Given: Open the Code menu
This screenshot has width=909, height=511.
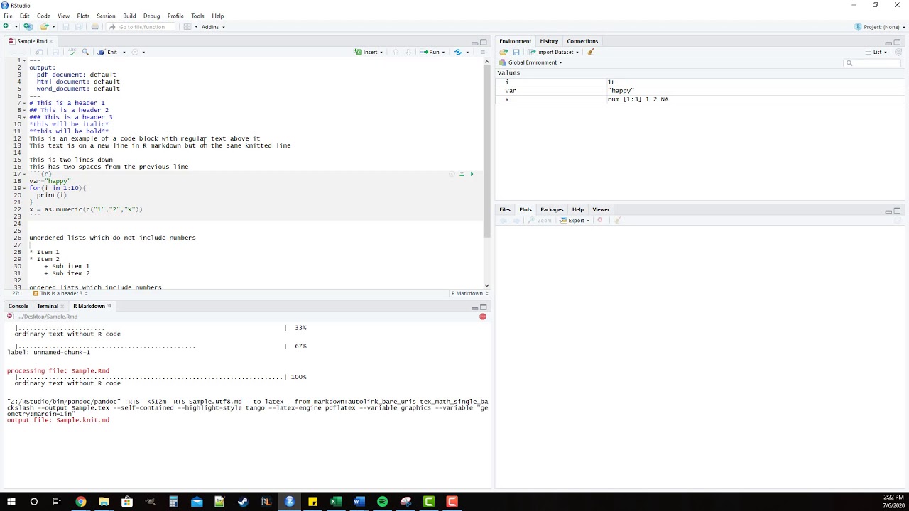Looking at the screenshot, I should pos(43,16).
